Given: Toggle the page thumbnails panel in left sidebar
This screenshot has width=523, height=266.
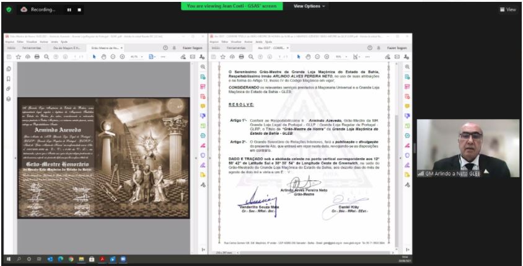Looking at the screenshot, I should pyautogui.click(x=8, y=68).
